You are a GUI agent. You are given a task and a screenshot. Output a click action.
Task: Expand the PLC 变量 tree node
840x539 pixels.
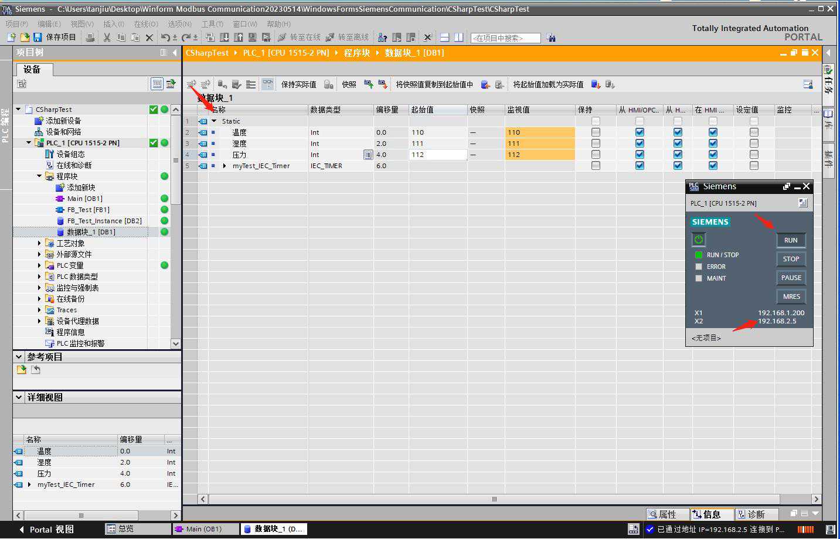click(x=39, y=265)
